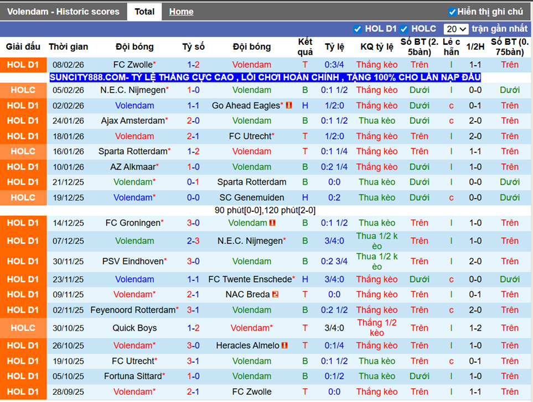Uncheck the Hiển thị ghi chú checkbox

point(452,12)
